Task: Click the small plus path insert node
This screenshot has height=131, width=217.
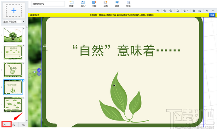Action: (34, 72)
